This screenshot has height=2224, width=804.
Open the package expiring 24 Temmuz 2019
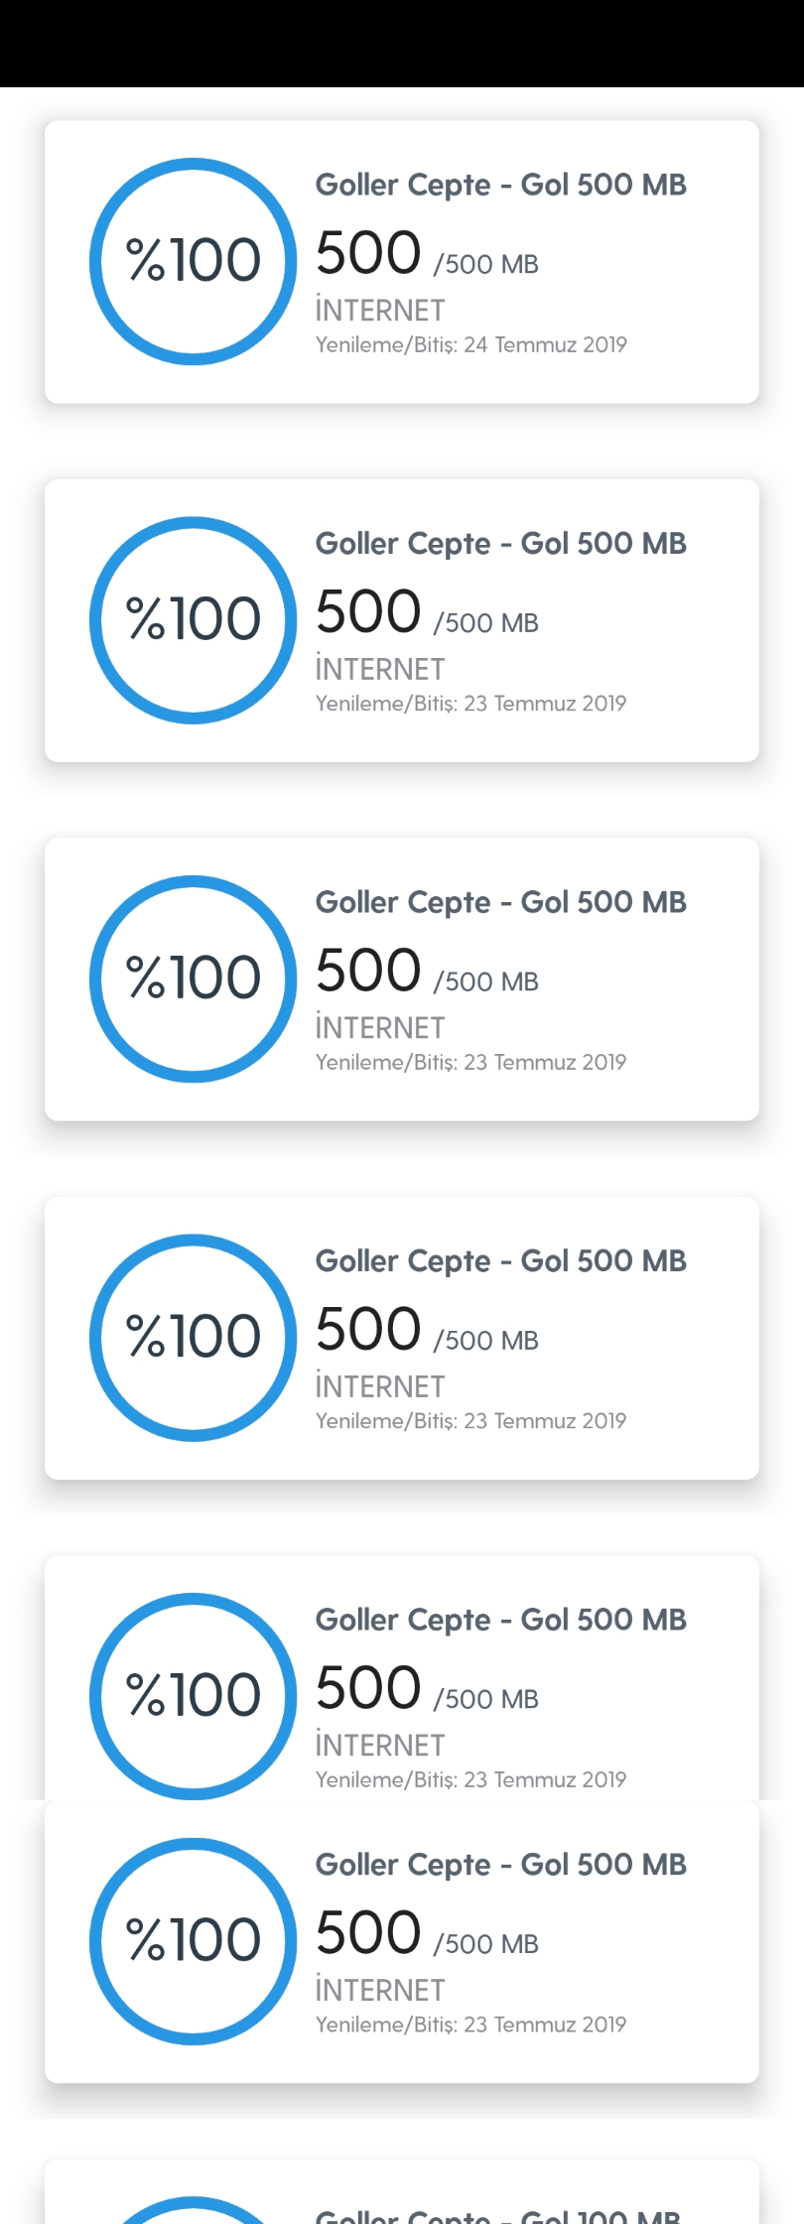(x=402, y=262)
